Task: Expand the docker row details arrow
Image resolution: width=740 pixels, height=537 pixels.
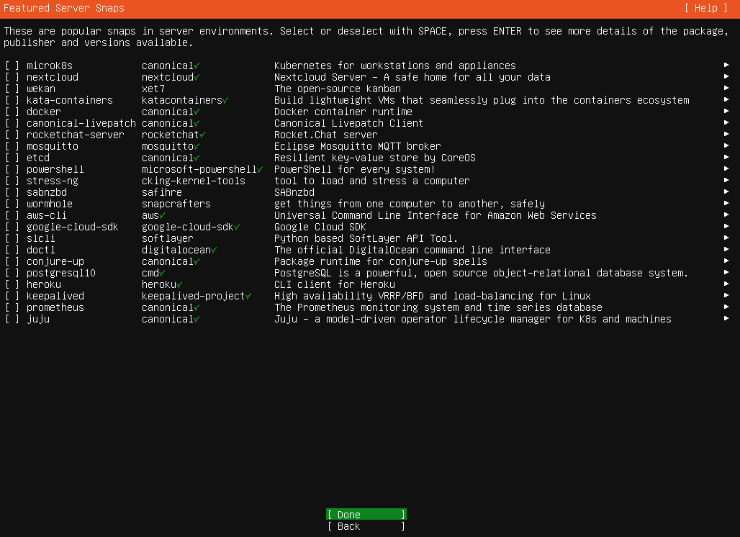Action: [726, 111]
